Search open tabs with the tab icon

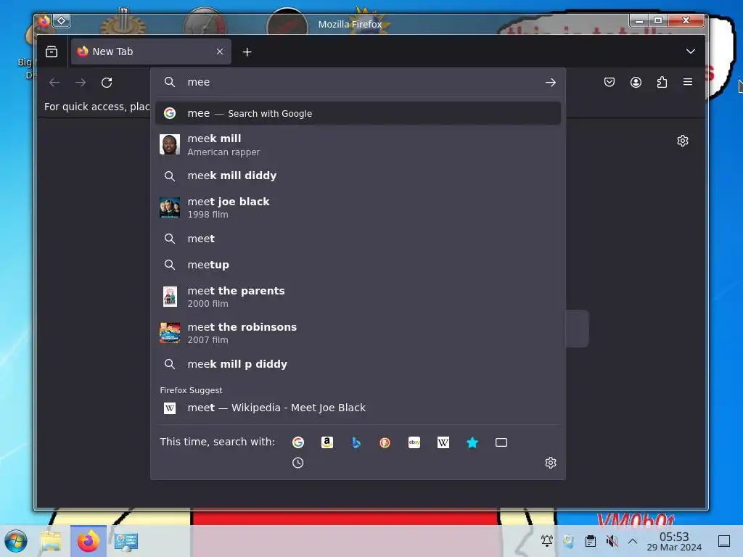point(501,442)
